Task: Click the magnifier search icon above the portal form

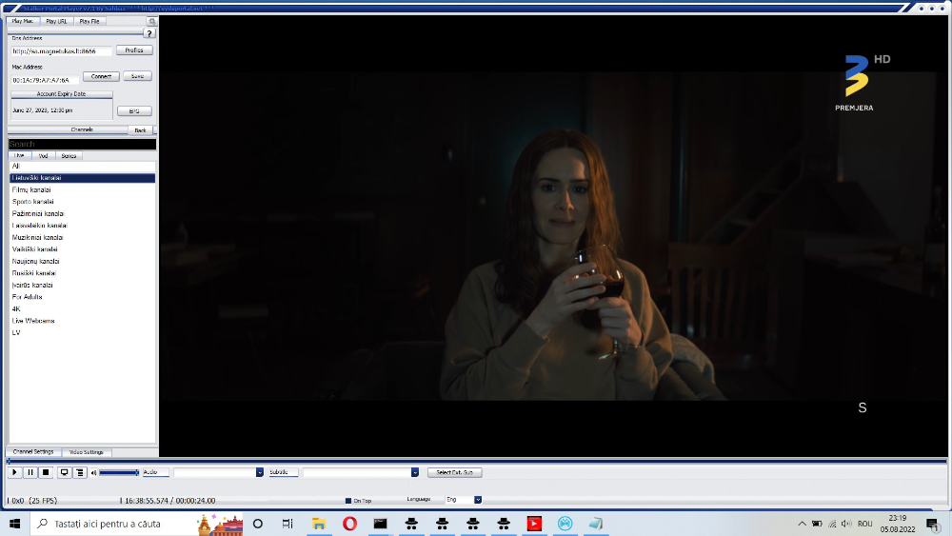Action: point(151,21)
